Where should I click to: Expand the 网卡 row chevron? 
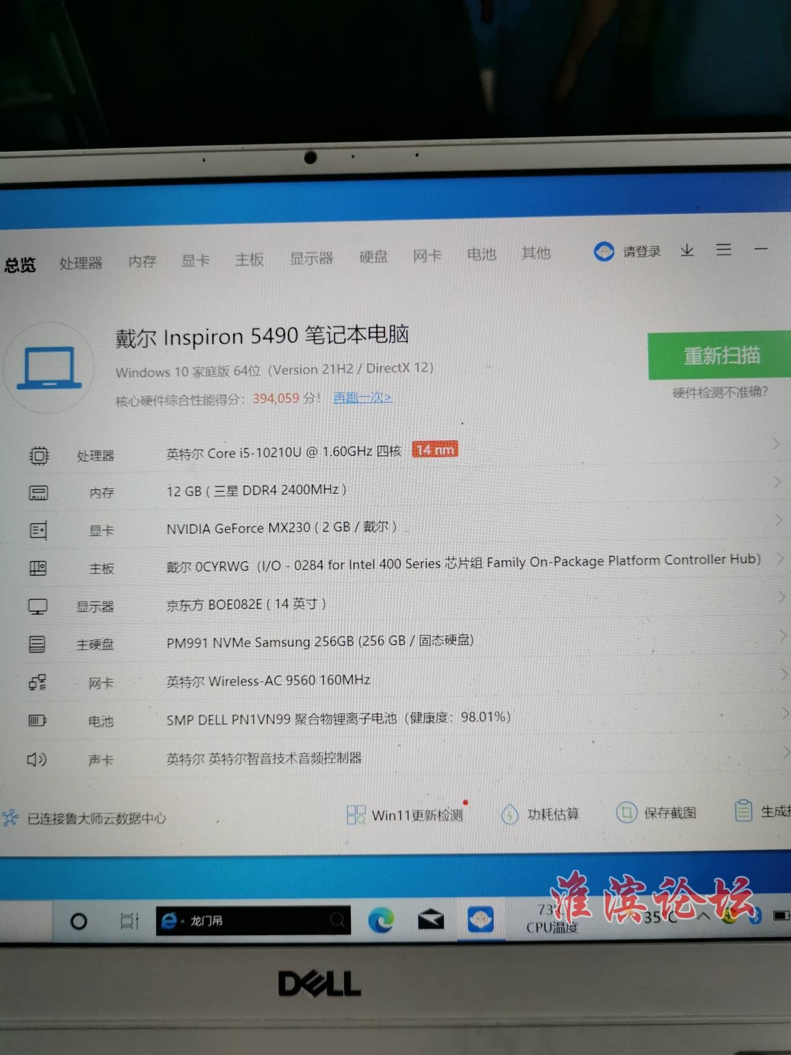coord(785,674)
